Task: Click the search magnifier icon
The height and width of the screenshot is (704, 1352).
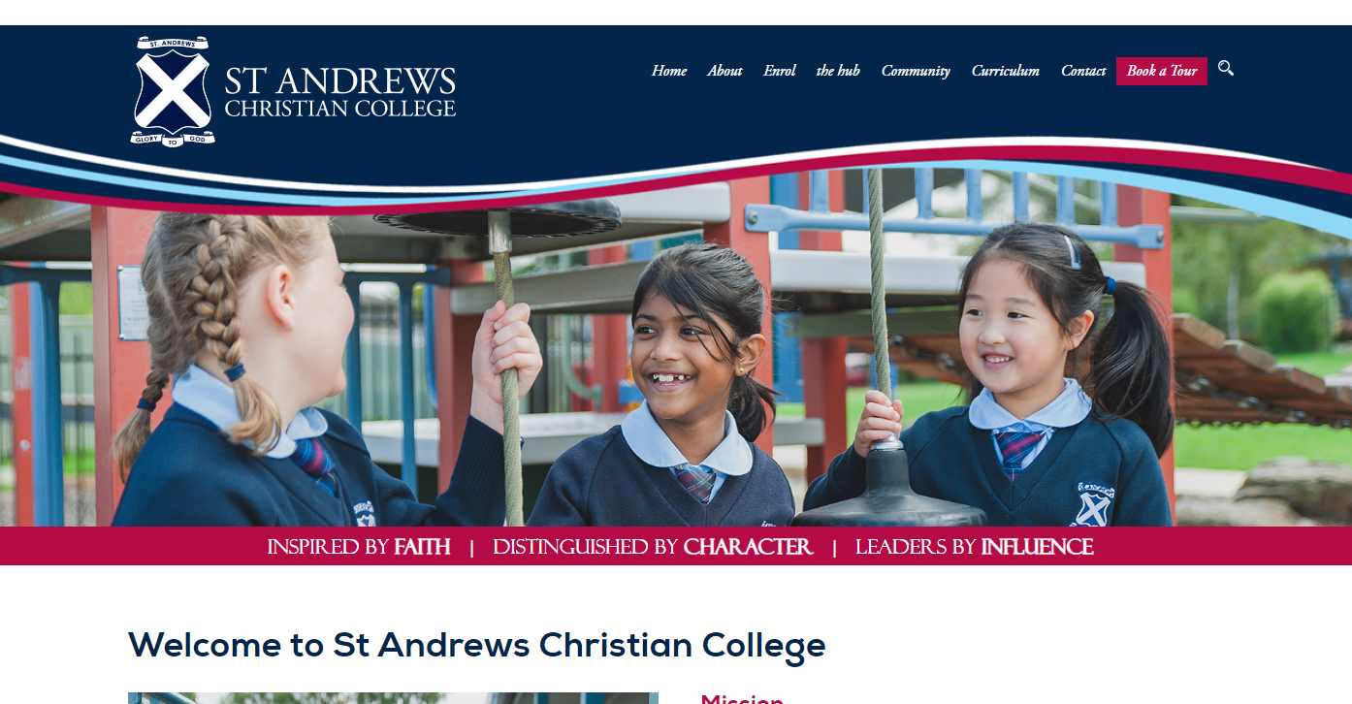Action: coord(1226,68)
